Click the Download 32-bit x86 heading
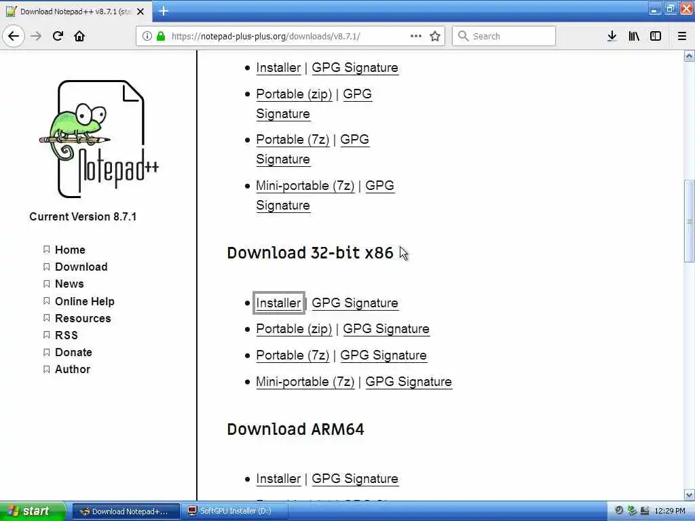This screenshot has height=521, width=695. (x=309, y=253)
